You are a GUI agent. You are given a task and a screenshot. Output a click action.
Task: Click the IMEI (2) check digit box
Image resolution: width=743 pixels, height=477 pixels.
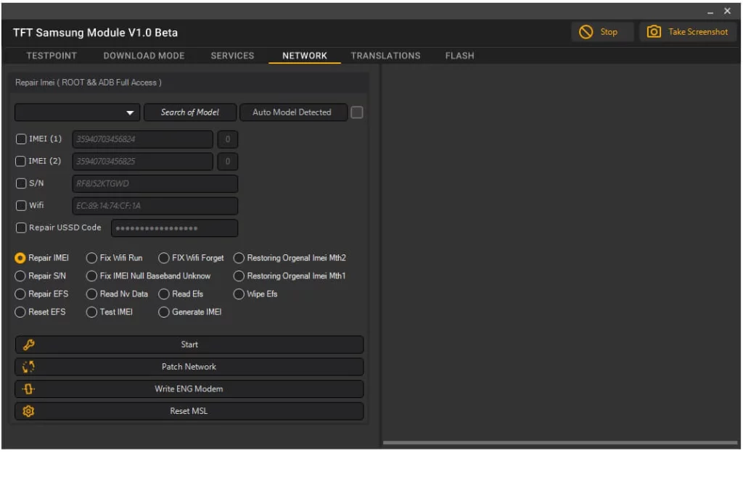pos(227,162)
